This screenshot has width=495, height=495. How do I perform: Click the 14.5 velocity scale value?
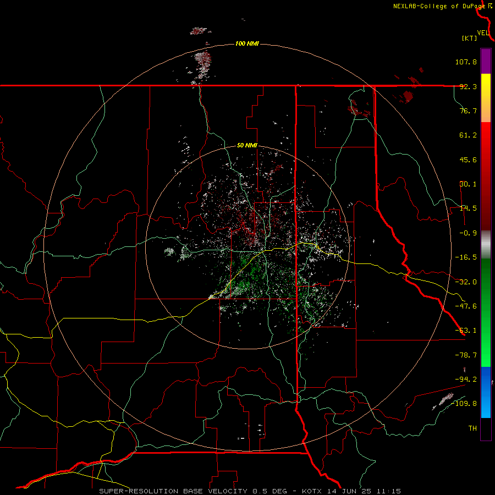[468, 208]
